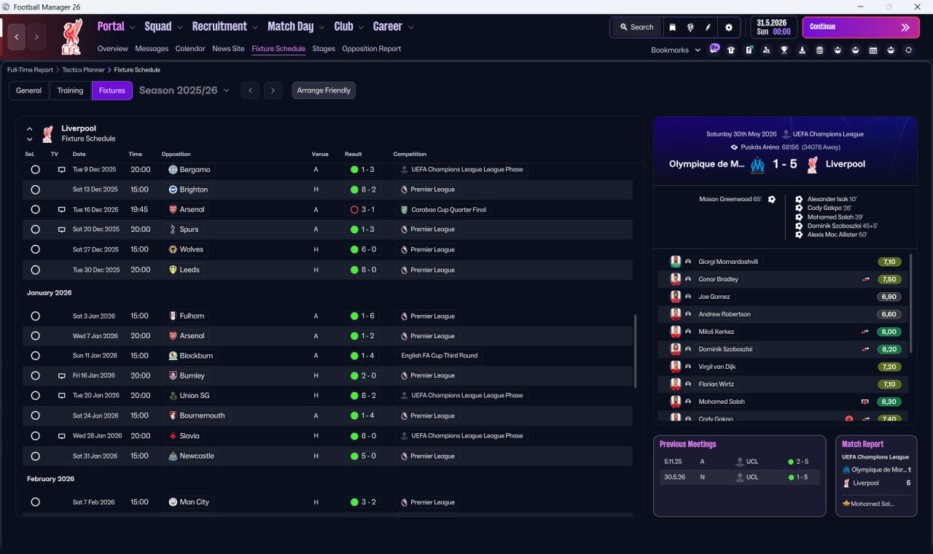
Task: Click Olympique de Marseille crest in match panel
Action: [757, 165]
